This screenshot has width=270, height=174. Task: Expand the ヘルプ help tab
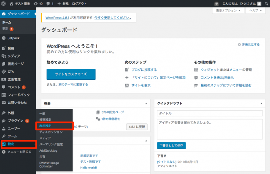click(x=256, y=11)
